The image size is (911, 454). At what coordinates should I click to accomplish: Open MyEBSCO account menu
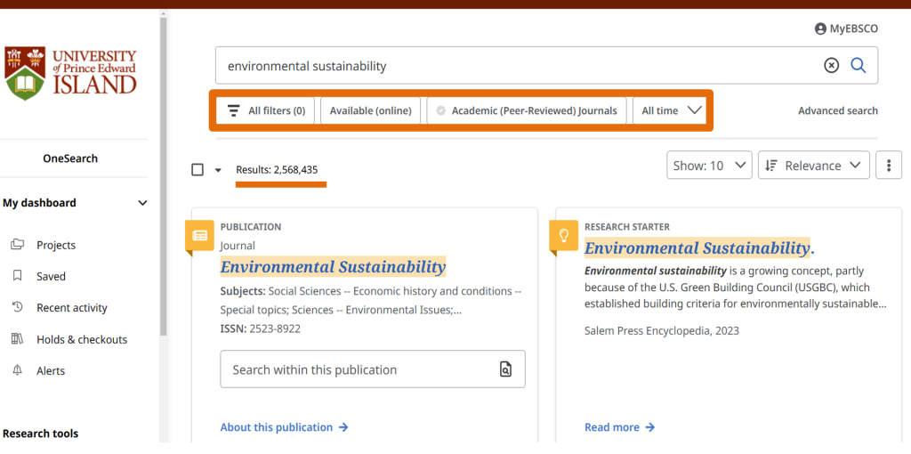pyautogui.click(x=846, y=28)
